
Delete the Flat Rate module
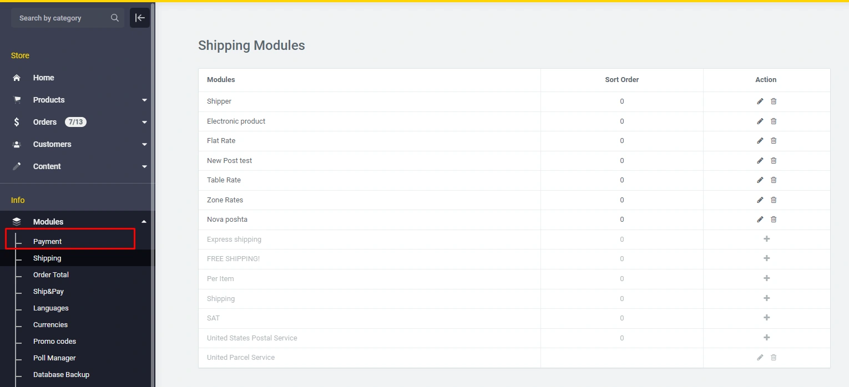tap(774, 141)
